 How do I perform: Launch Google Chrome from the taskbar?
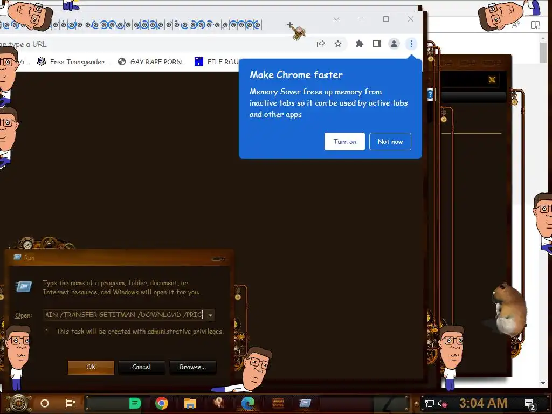[162, 403]
